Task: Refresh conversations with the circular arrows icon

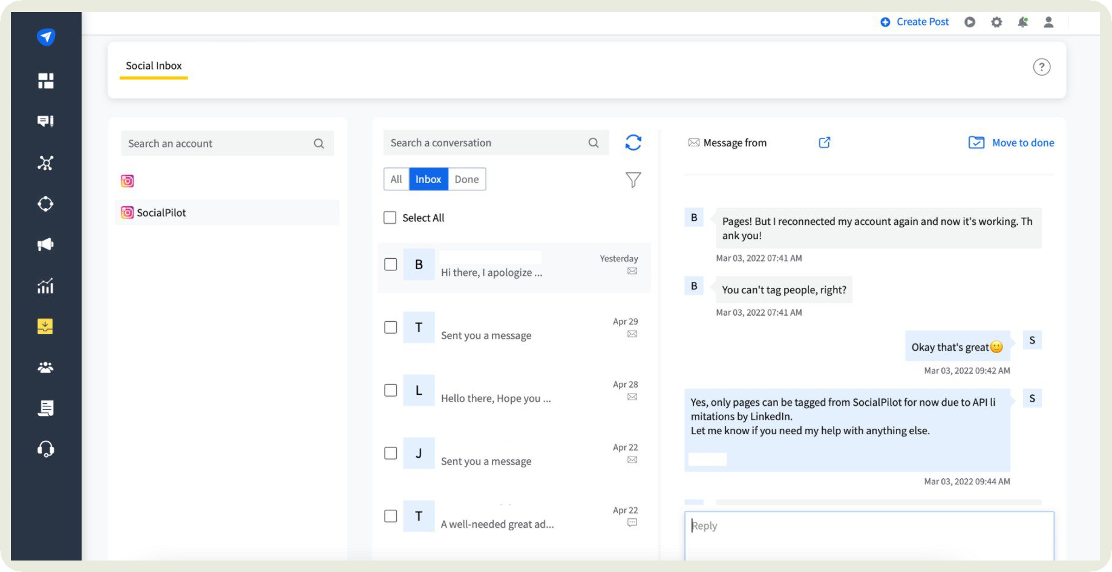Action: pos(633,143)
